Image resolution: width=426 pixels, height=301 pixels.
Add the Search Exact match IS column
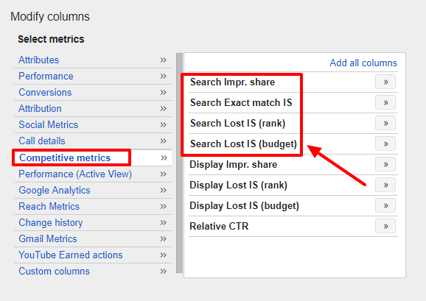pos(385,102)
